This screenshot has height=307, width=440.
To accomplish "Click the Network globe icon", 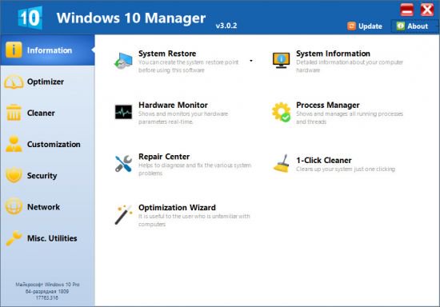I will 14,206.
